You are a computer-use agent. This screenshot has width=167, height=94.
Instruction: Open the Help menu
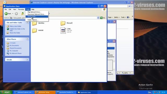(33, 9)
